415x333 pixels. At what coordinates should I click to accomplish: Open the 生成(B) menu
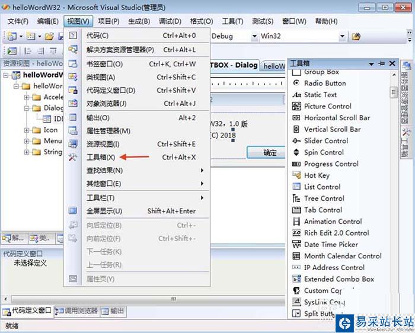(139, 21)
